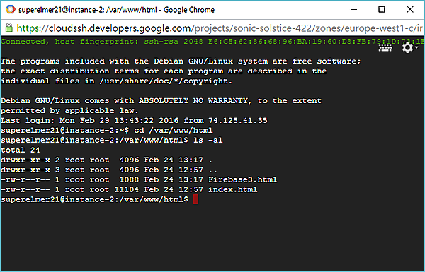
Task: Click the green padlock security icon
Action: 9,28
